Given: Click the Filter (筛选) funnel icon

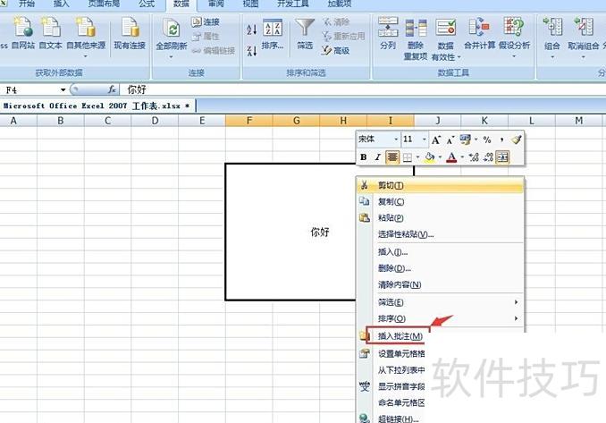Looking at the screenshot, I should 305,34.
